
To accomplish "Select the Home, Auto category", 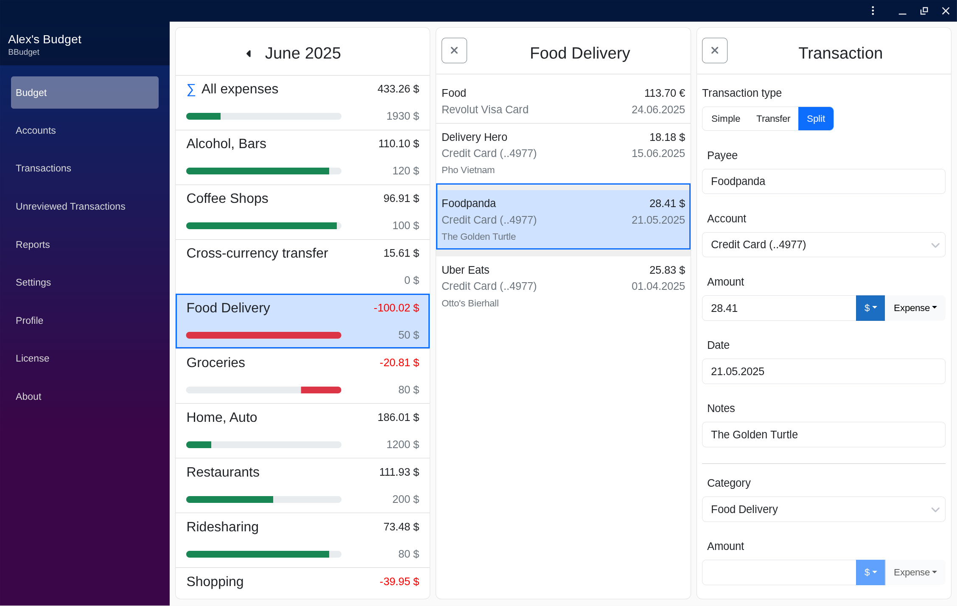I will 302,431.
